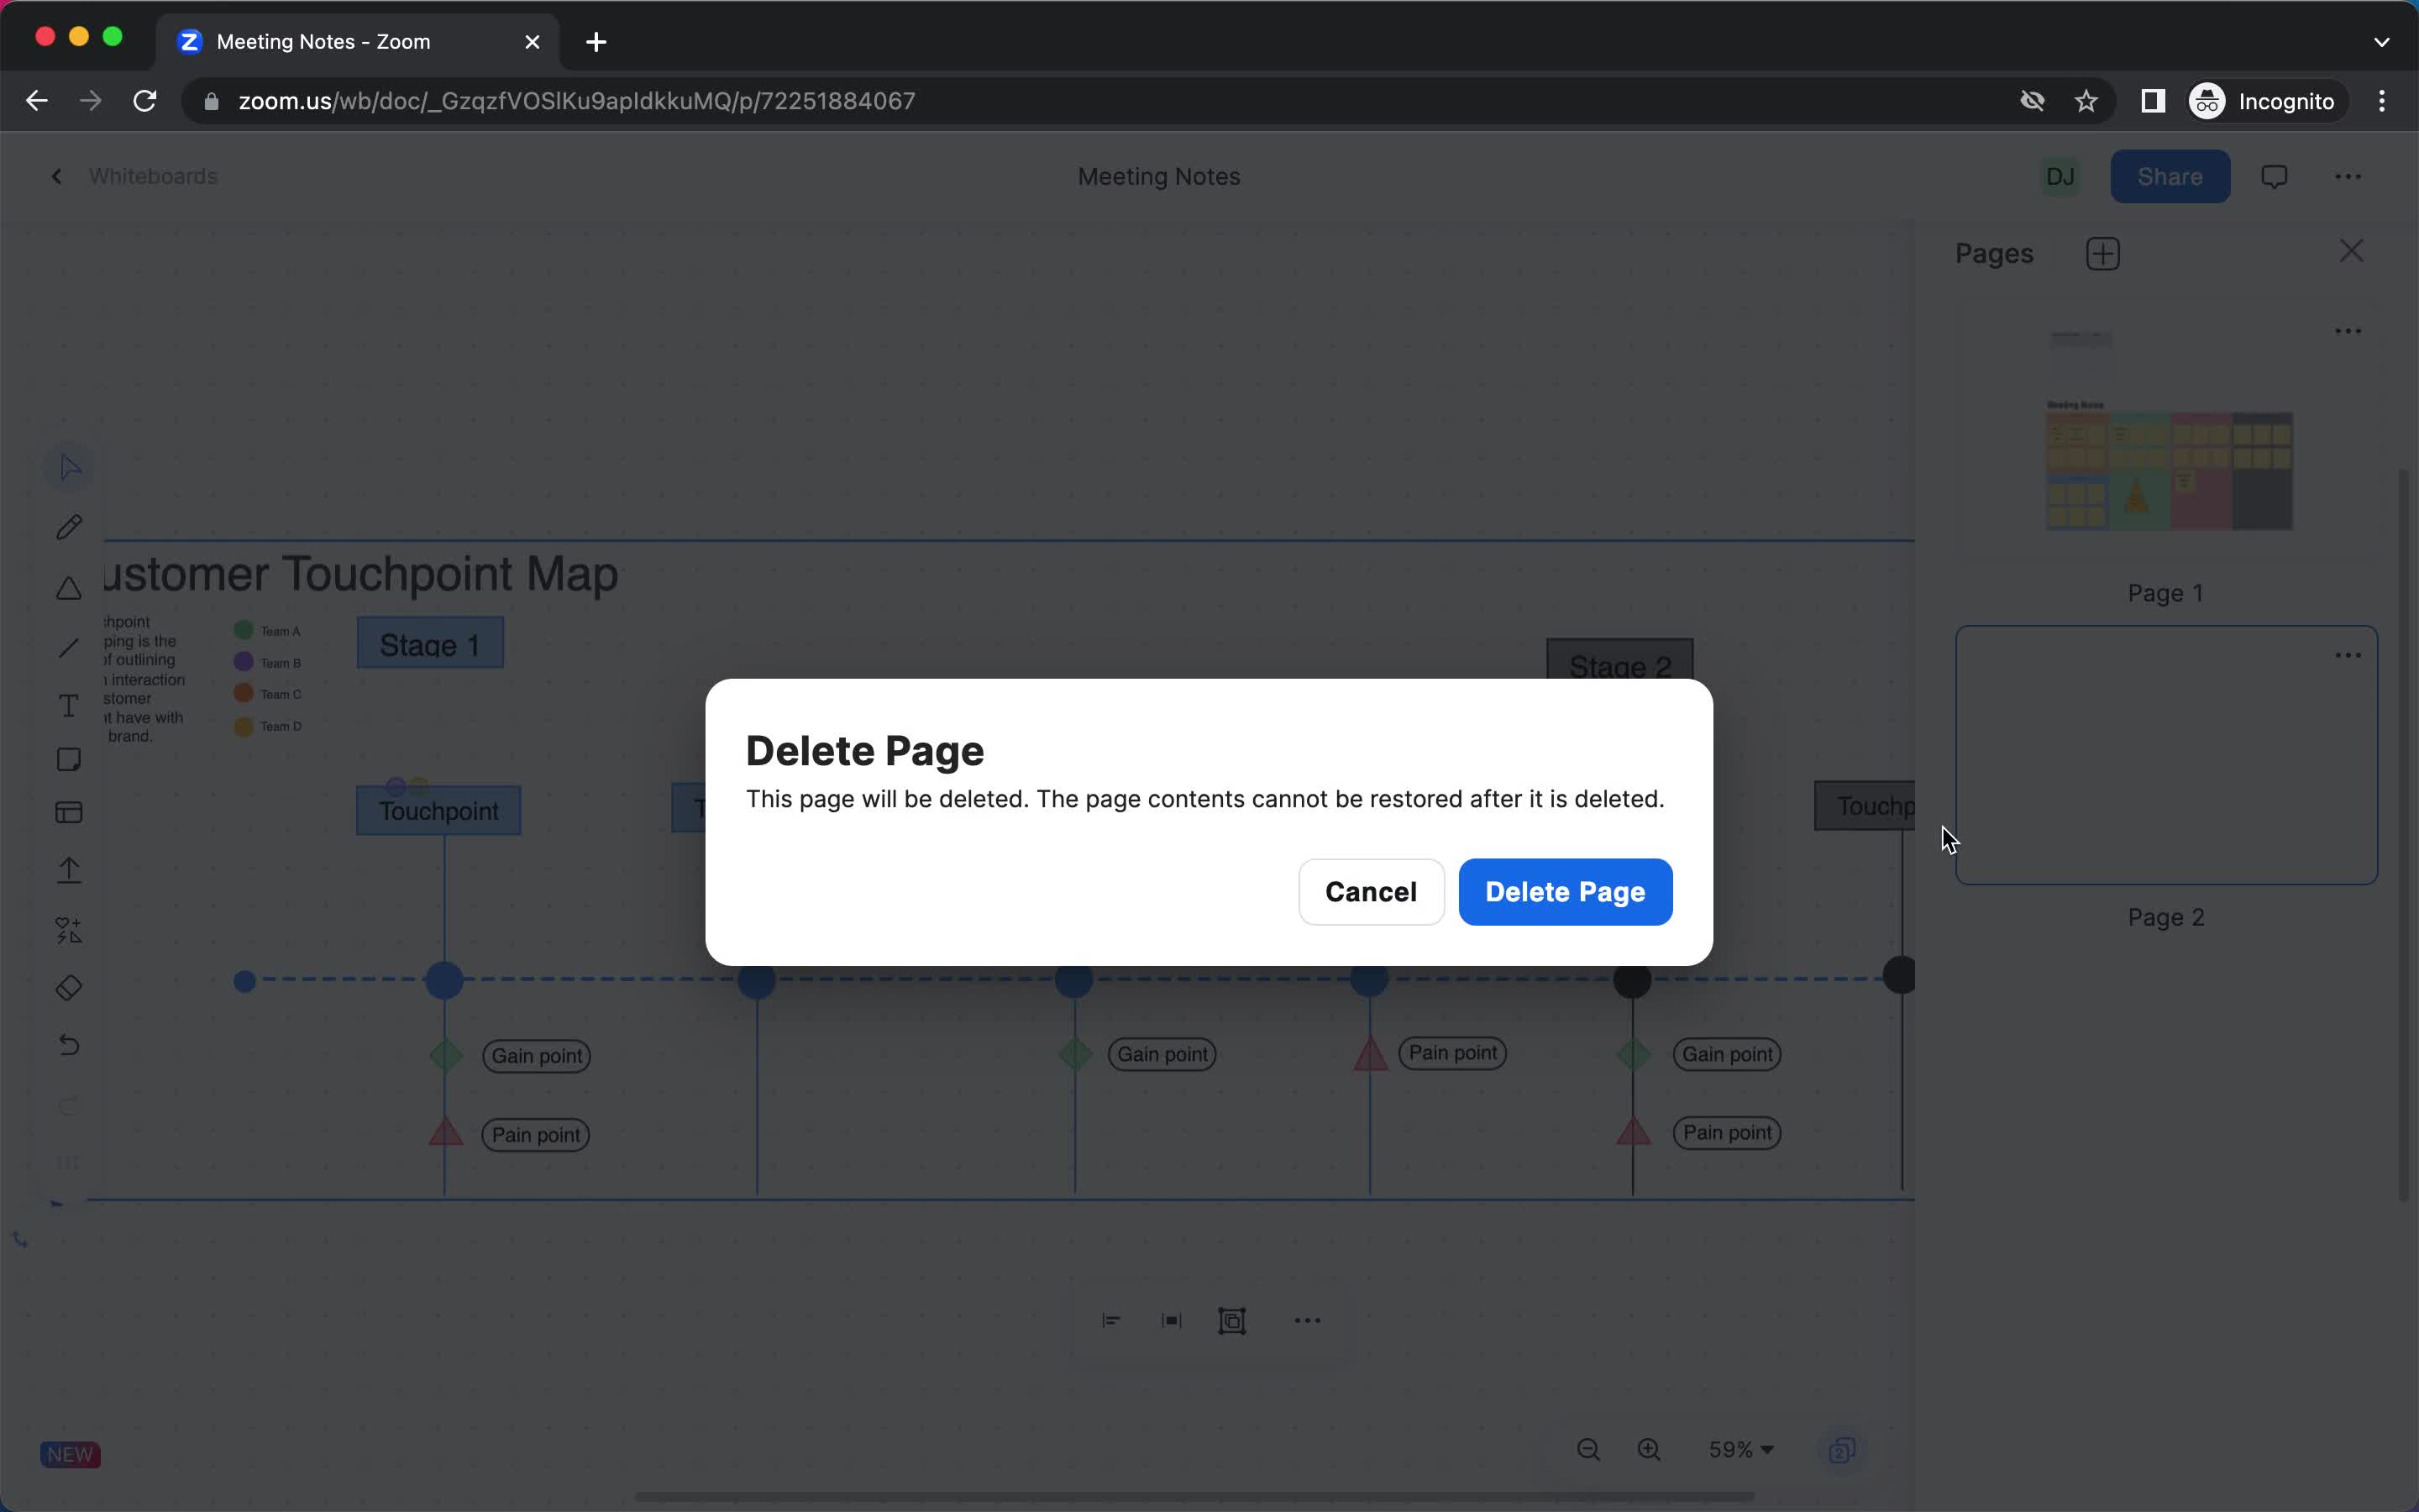Click the DJ user avatar
The height and width of the screenshot is (1512, 2419).
click(2060, 177)
